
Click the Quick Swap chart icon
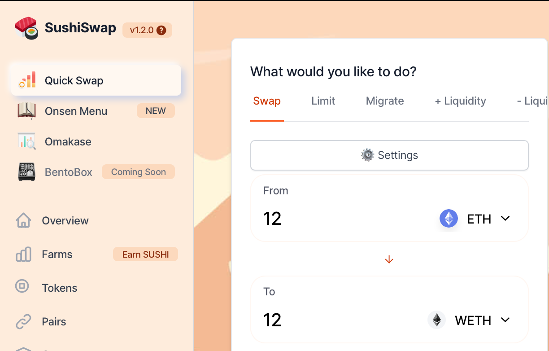tap(27, 80)
